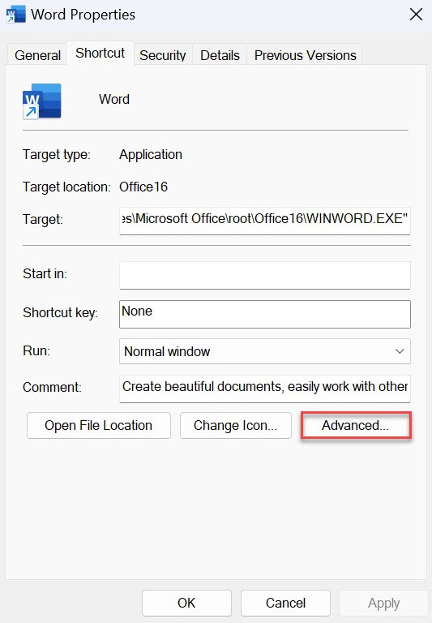
Task: Click the large Word shortcut icon
Action: pos(42,101)
